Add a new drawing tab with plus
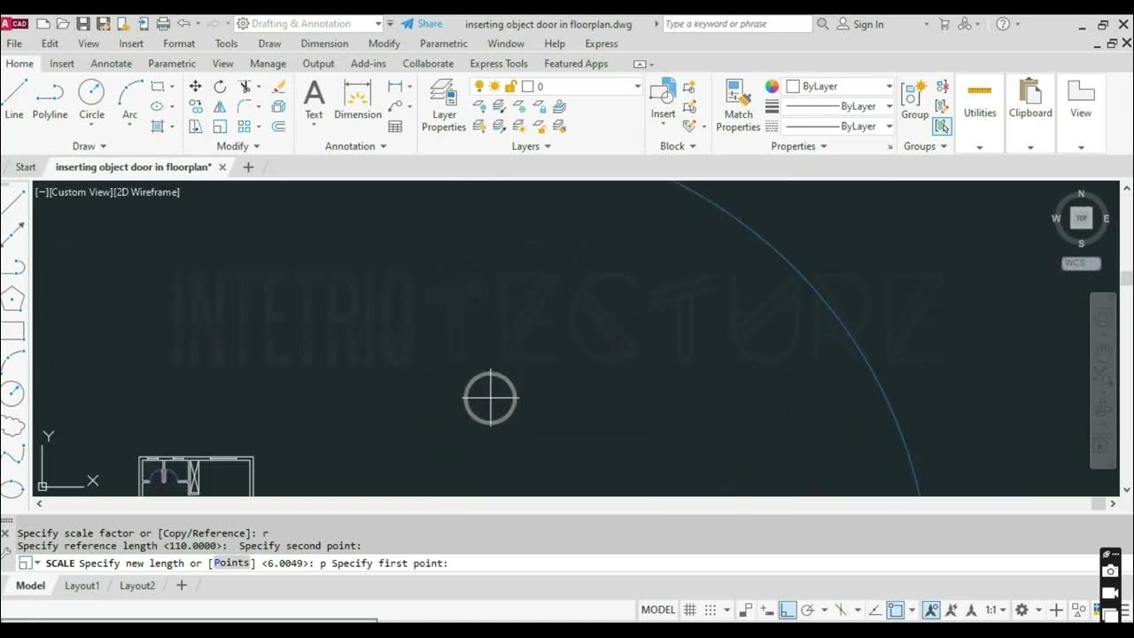This screenshot has width=1134, height=638. pos(248,167)
